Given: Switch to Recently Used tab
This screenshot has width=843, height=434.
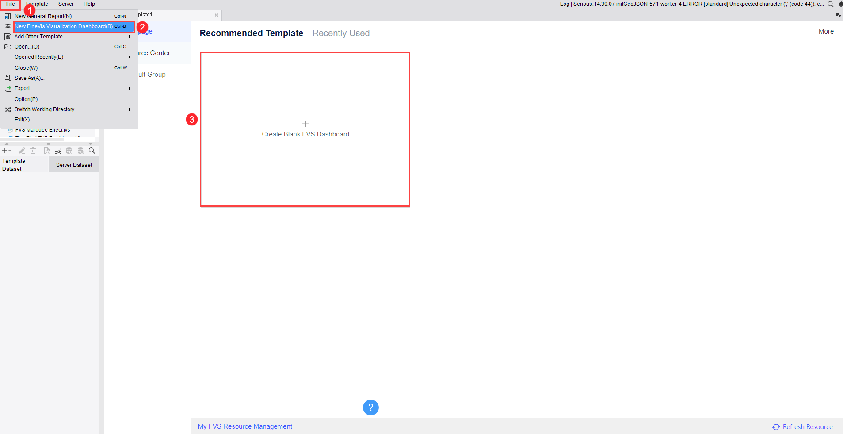Looking at the screenshot, I should (x=341, y=33).
